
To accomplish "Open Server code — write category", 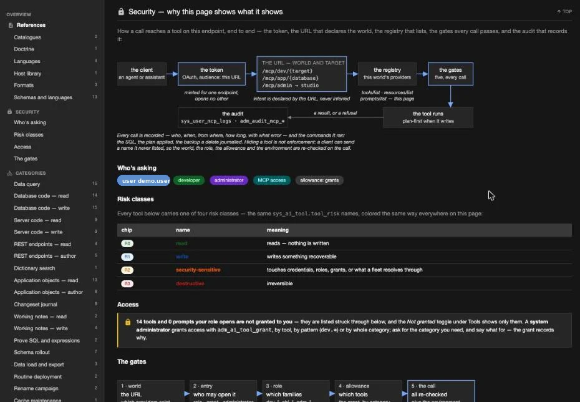I will [x=38, y=232].
